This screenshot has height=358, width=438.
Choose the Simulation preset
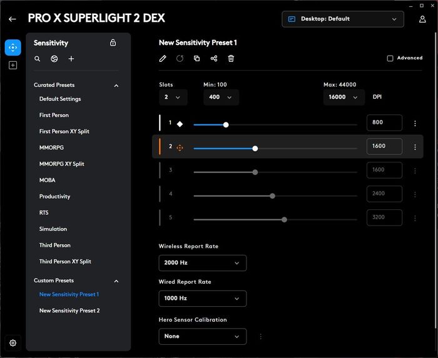pos(53,229)
